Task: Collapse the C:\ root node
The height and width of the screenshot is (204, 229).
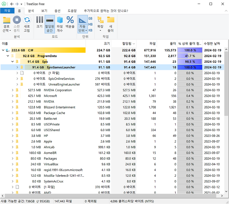Action: click(x=3, y=50)
